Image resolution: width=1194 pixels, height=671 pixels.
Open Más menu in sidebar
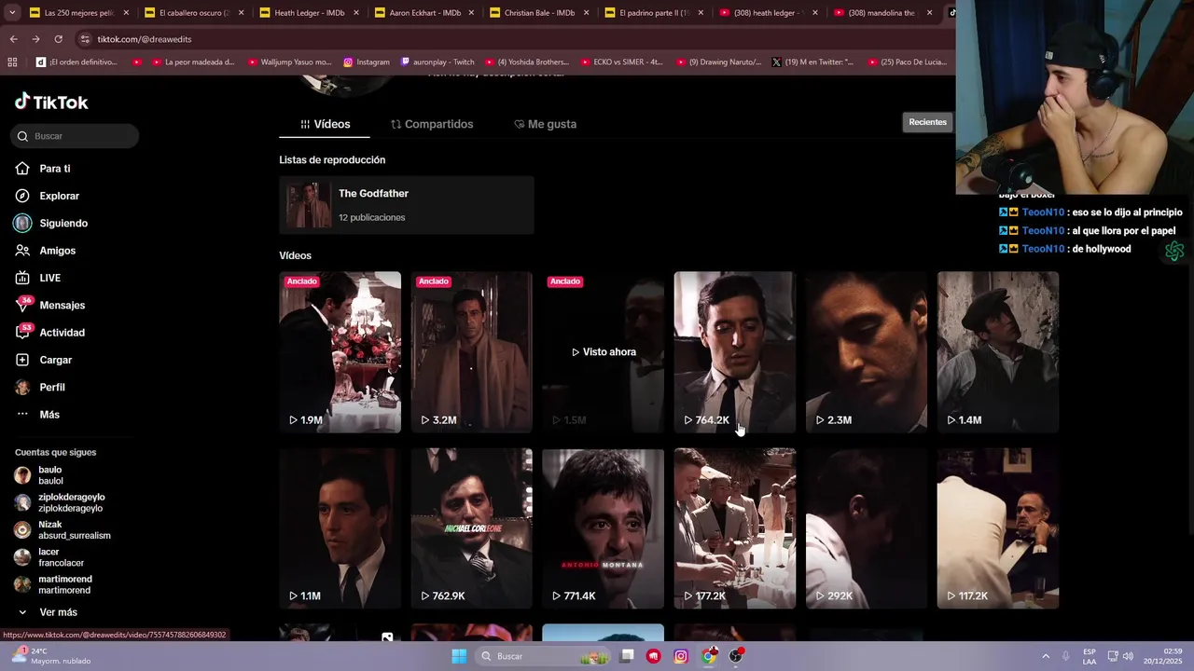point(49,415)
